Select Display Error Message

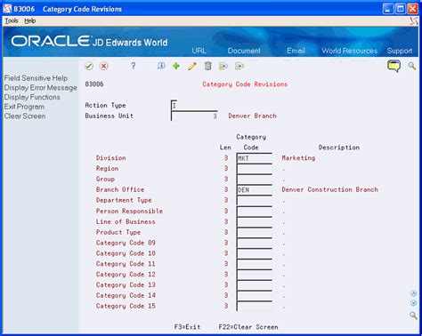pyautogui.click(x=40, y=88)
